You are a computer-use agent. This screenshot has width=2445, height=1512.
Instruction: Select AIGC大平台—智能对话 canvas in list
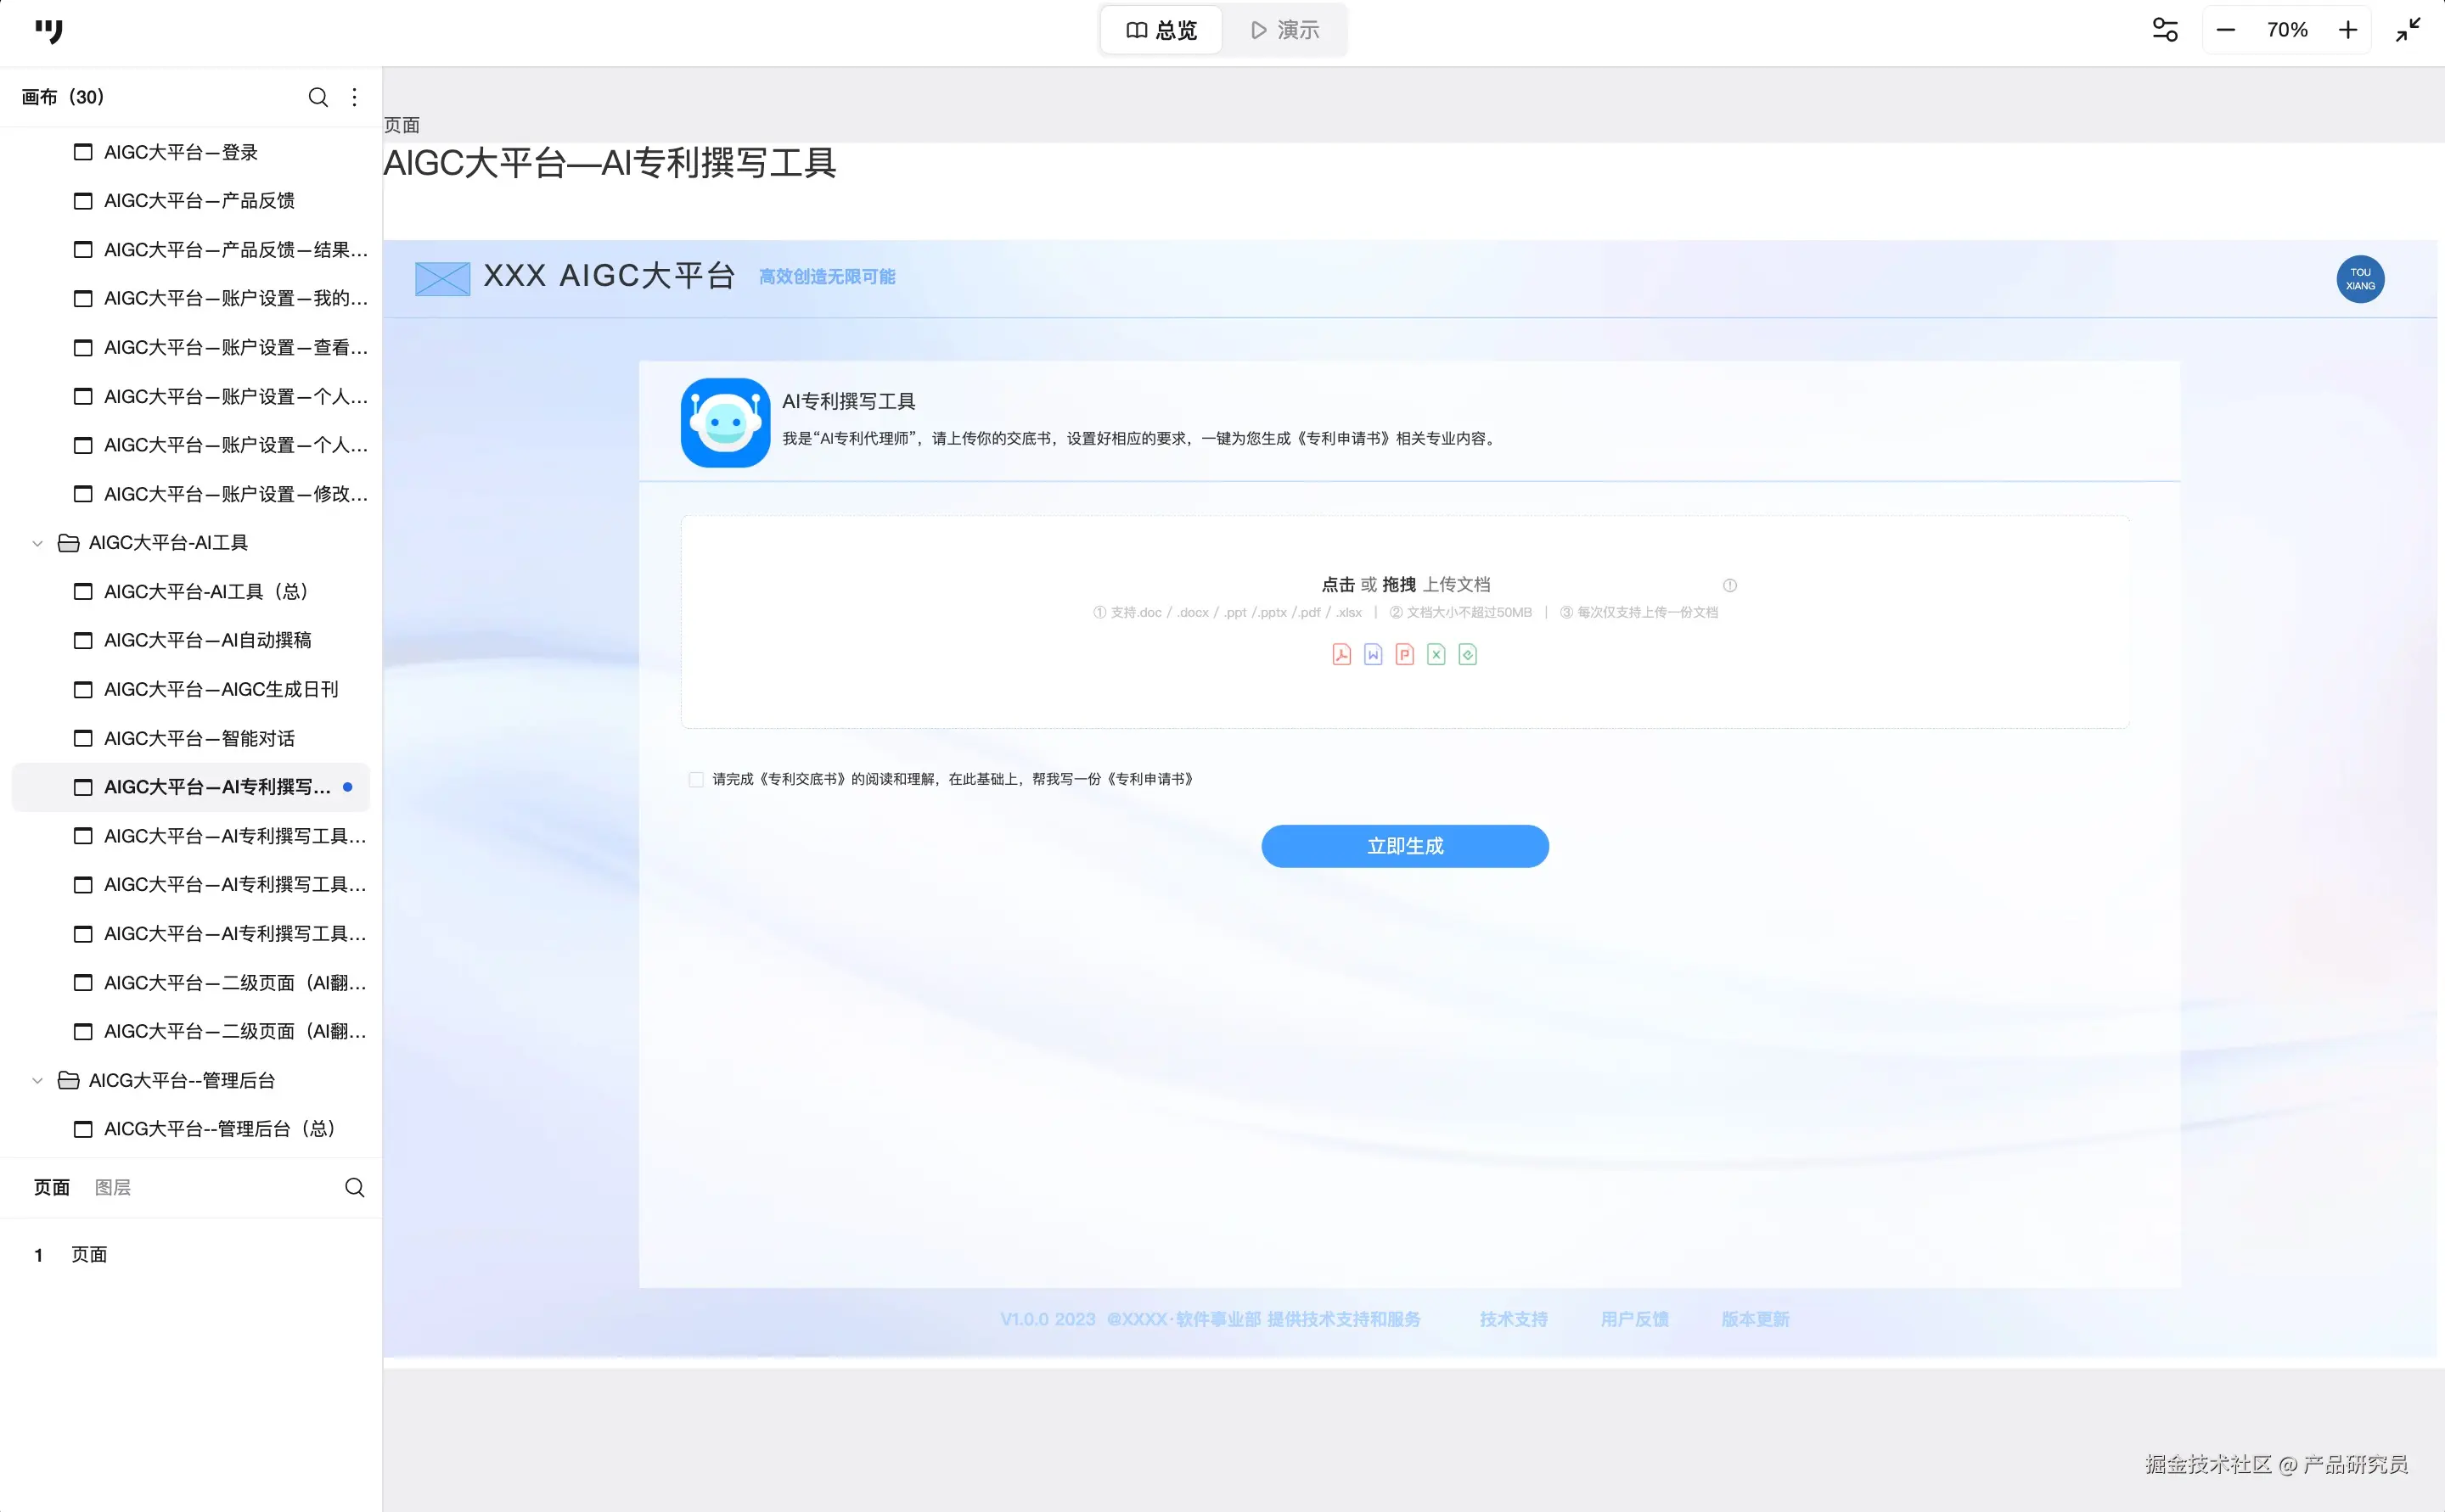(200, 738)
